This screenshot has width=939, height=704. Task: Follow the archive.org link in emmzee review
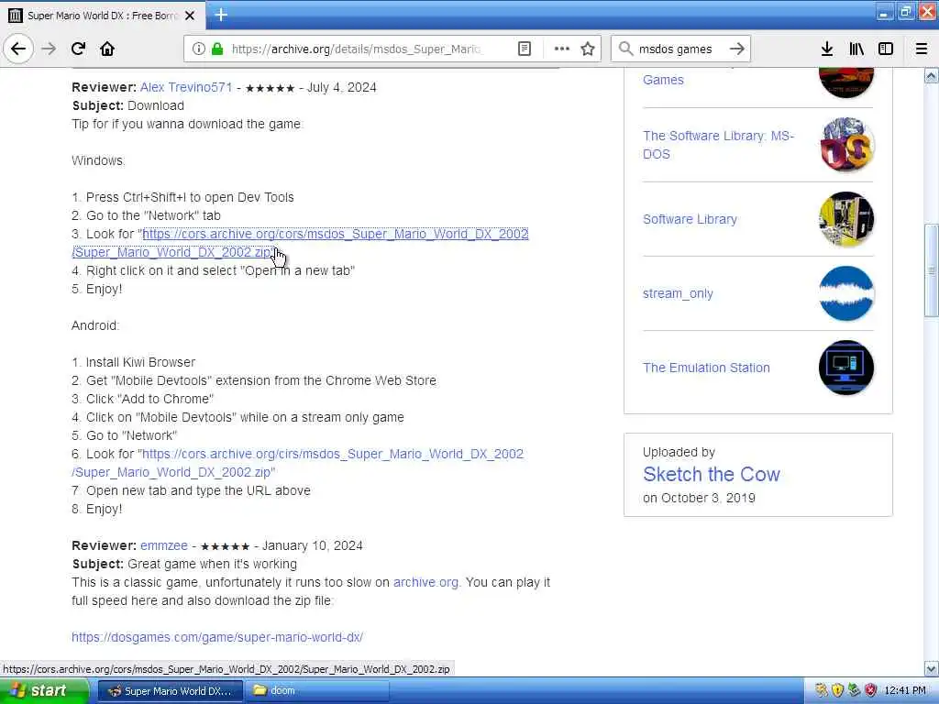point(425,582)
